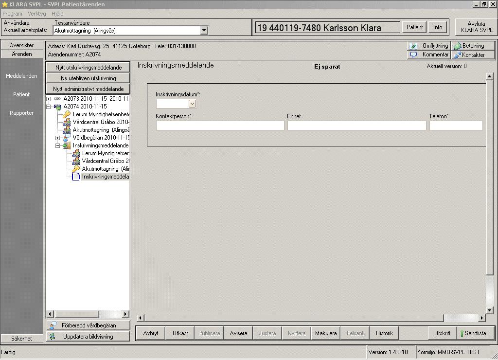The width and height of the screenshot is (498, 360).
Task: Click the Version: 1.4.0.10 status text
Action: click(x=388, y=352)
